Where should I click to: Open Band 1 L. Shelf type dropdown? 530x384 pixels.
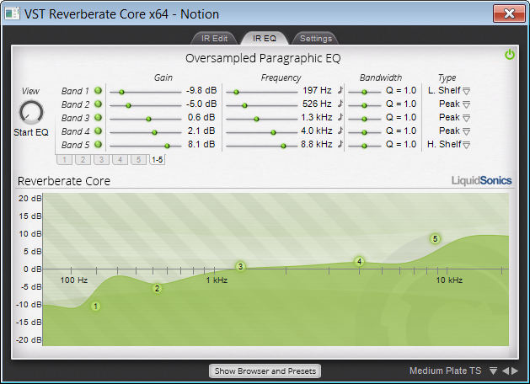467,91
